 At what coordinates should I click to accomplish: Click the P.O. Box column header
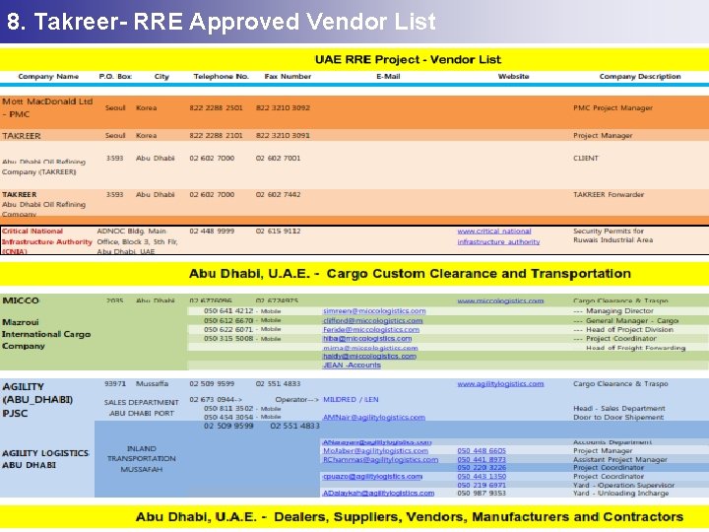[115, 77]
